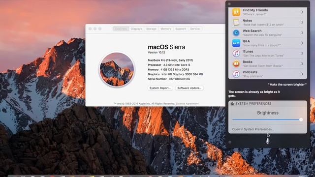Screen dimensions: 315x177
Task: Click the Q&A quote bubble icon
Action: pos(236,43)
